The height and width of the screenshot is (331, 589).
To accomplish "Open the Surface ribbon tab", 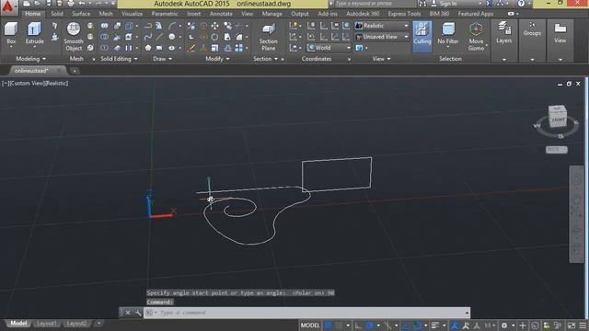I will (81, 14).
